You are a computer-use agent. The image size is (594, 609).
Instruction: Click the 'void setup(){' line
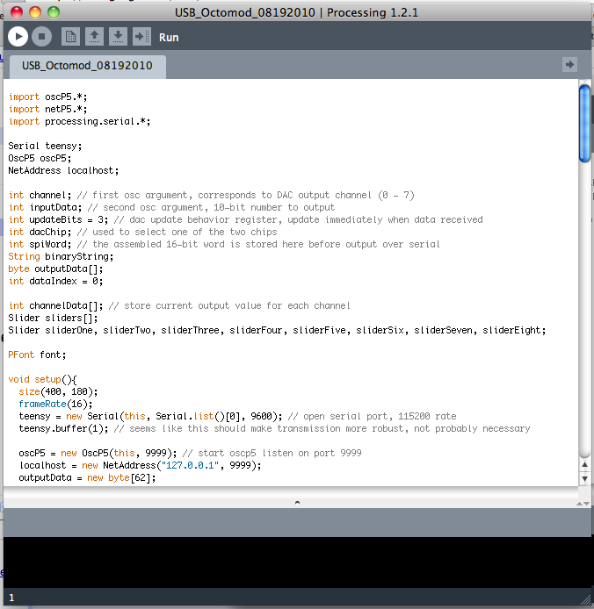(x=42, y=379)
